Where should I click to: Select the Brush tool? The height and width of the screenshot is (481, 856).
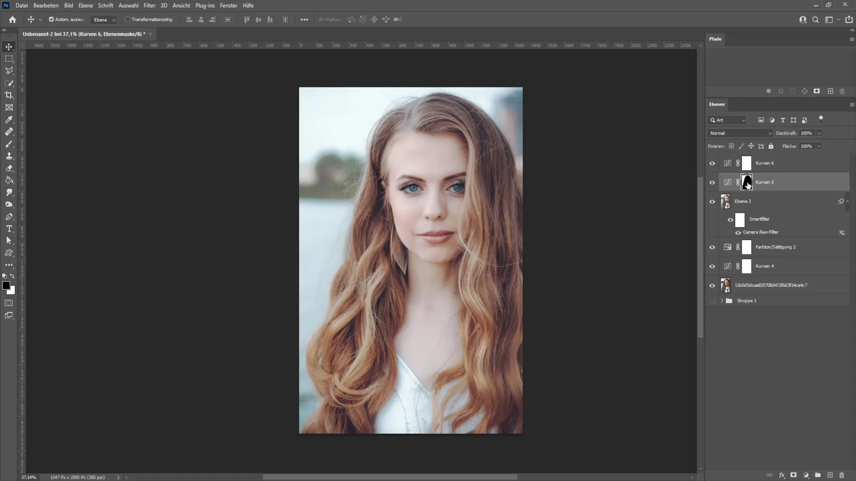click(8, 143)
